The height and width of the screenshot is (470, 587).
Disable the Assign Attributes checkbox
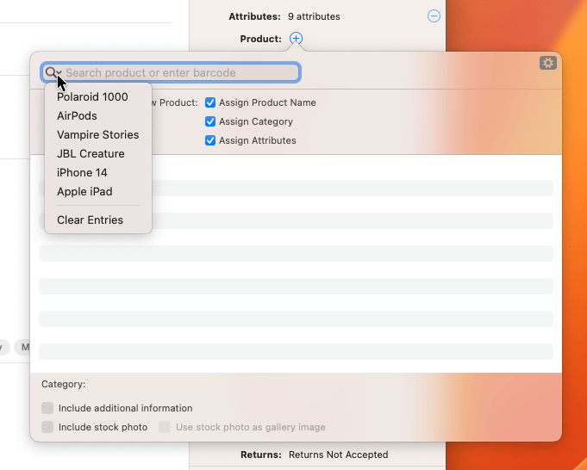(210, 140)
